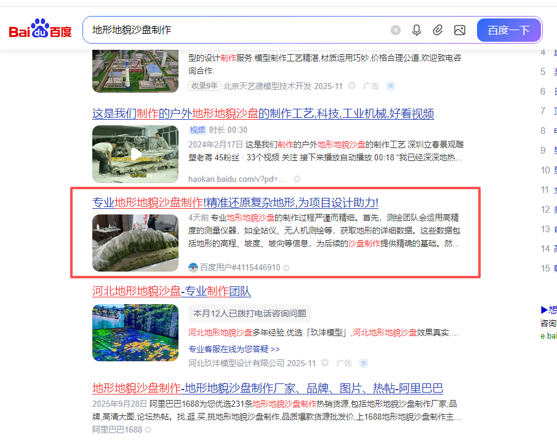Open dropdown arrow after 河北玖沣模型设计有限公司 2025-11
Screen dimensions: 557x443
pyautogui.click(x=325, y=363)
